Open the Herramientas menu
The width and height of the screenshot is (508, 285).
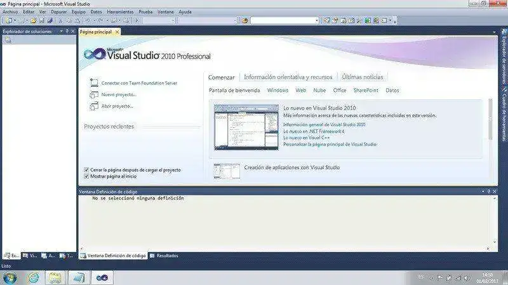click(120, 11)
